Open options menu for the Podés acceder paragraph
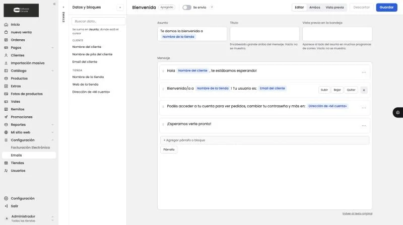403x225 pixels. (x=364, y=108)
